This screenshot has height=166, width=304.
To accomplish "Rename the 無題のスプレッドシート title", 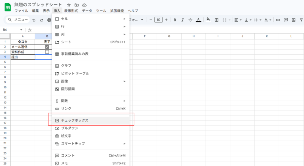I will pos(38,5).
